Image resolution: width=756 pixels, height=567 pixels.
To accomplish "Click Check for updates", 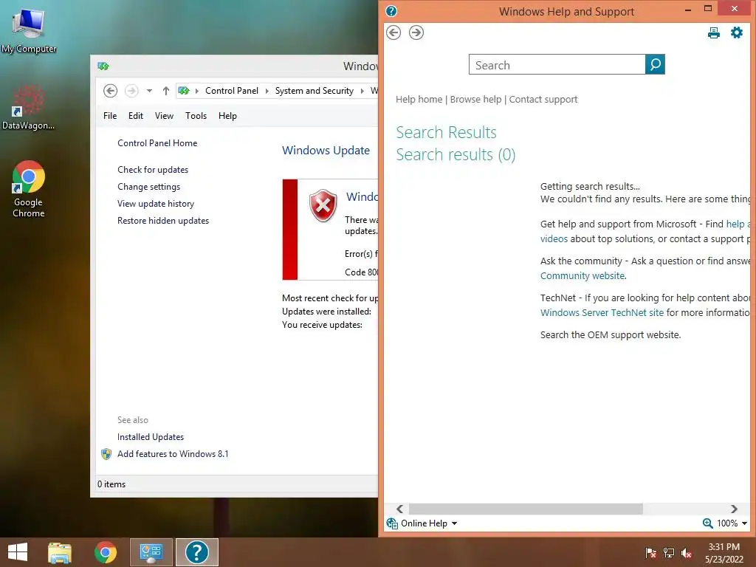I will (153, 170).
